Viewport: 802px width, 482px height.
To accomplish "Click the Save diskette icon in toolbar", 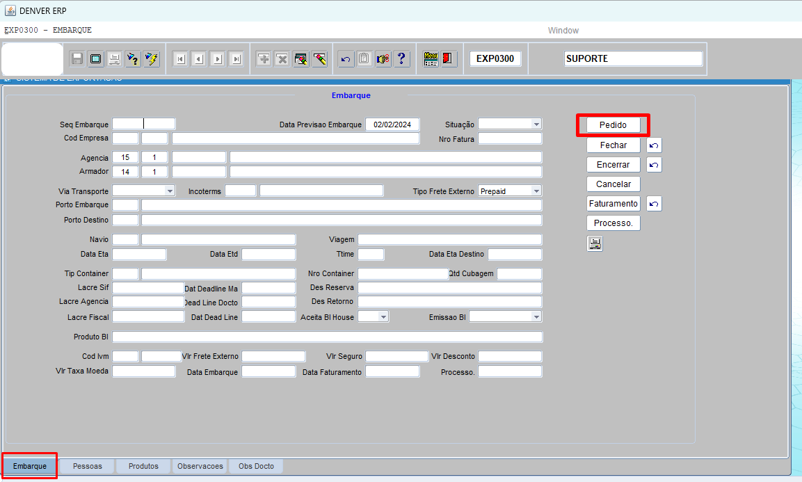I will point(77,59).
